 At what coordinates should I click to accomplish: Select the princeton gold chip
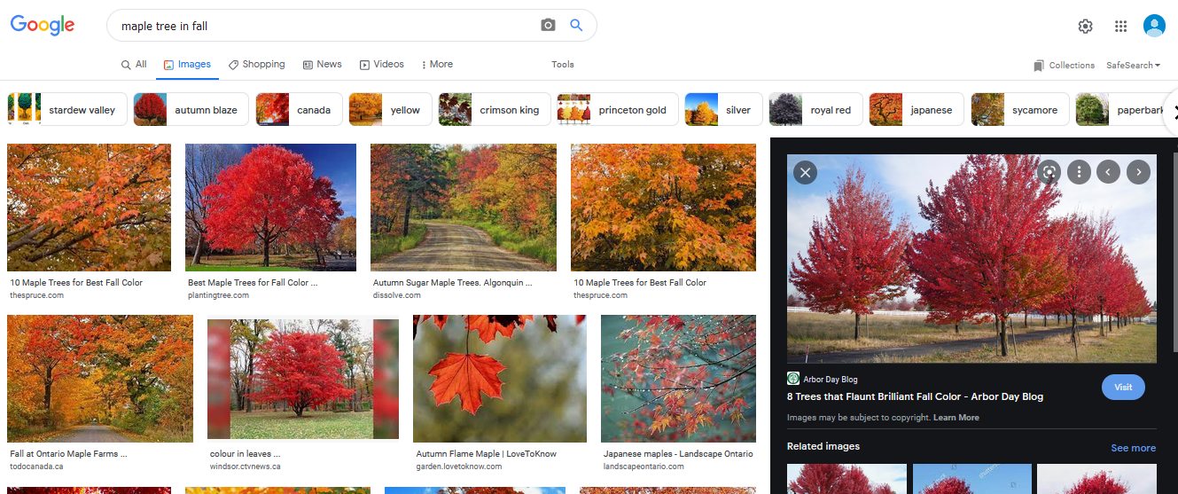pyautogui.click(x=618, y=110)
